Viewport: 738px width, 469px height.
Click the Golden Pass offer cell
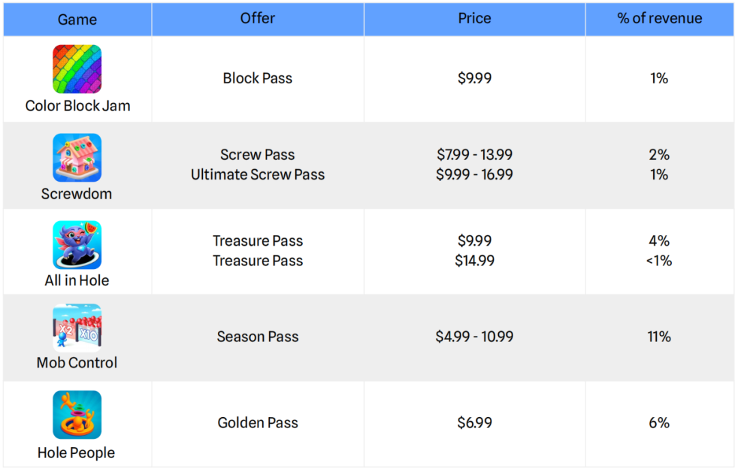(258, 423)
